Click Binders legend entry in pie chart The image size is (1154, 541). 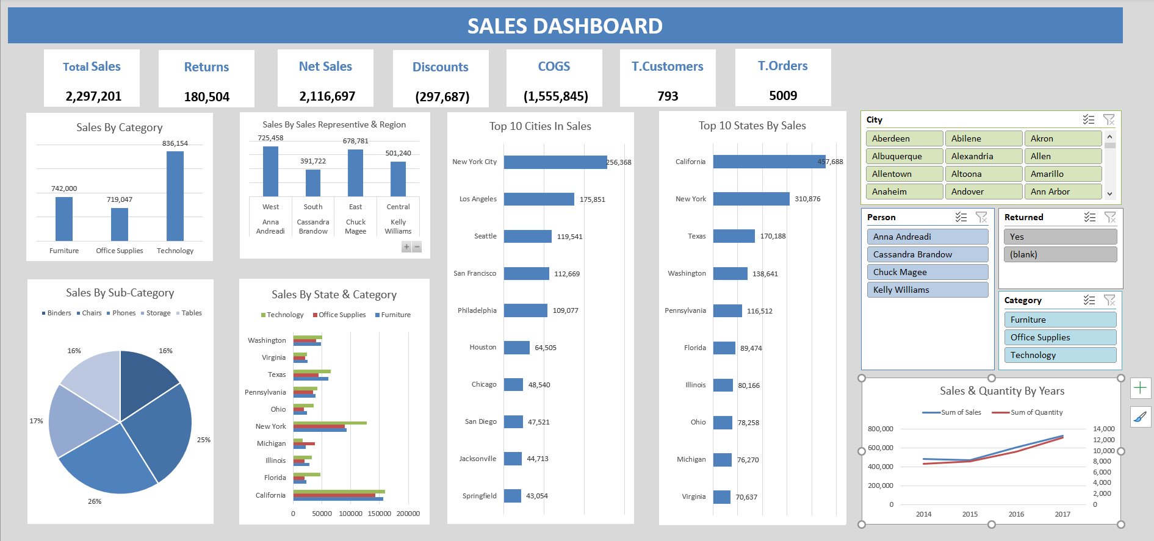click(x=57, y=313)
